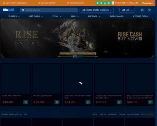Open the user account icon

coord(142,10)
